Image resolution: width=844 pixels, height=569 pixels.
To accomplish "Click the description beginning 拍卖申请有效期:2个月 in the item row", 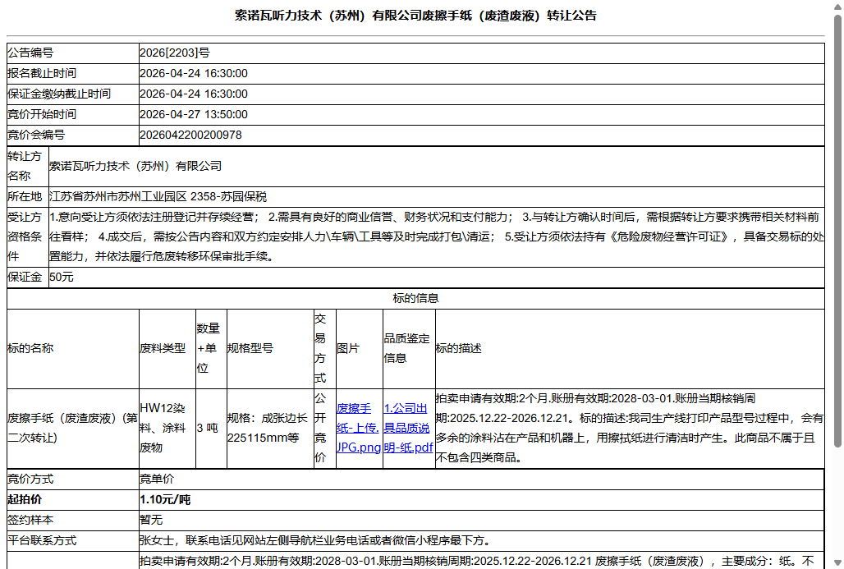I will pos(629,428).
